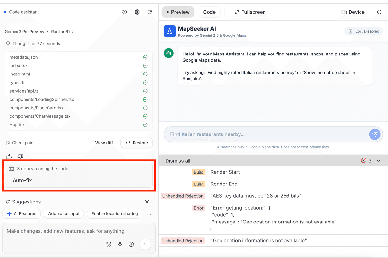Screen dimensions: 388x258
Task: Click the Find Italian restaurants input field
Action: click(265, 134)
